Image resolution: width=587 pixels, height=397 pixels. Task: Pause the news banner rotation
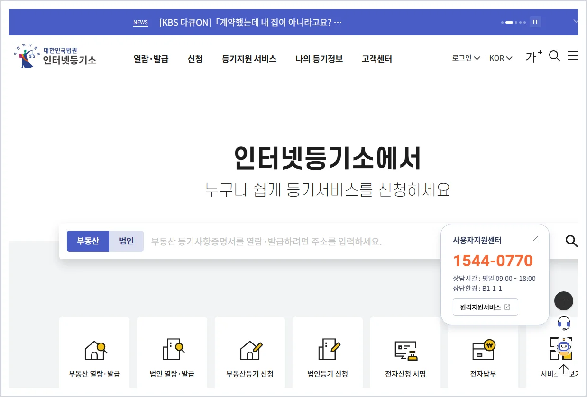coord(535,22)
